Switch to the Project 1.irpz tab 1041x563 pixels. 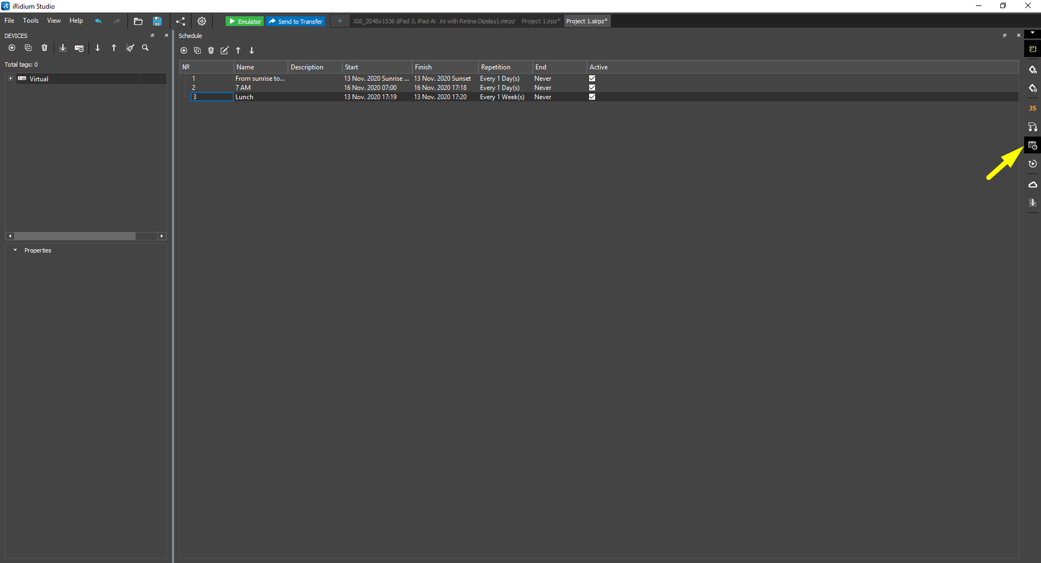click(540, 21)
